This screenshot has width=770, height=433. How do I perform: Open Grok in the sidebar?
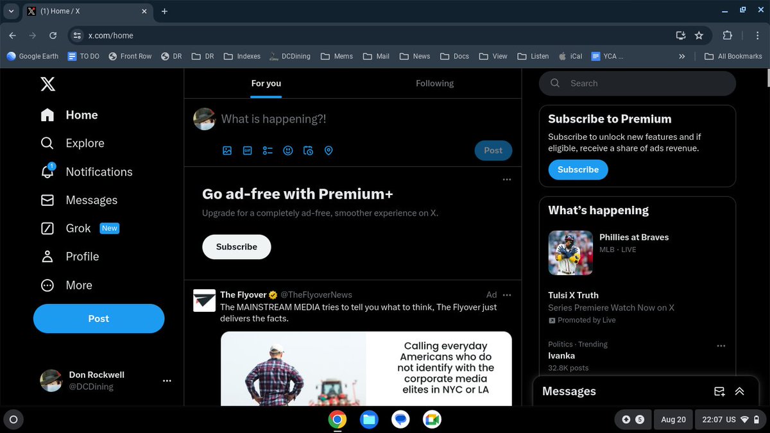[x=80, y=228]
